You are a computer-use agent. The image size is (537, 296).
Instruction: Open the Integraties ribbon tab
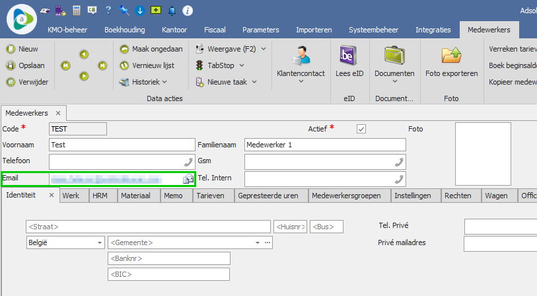point(433,30)
